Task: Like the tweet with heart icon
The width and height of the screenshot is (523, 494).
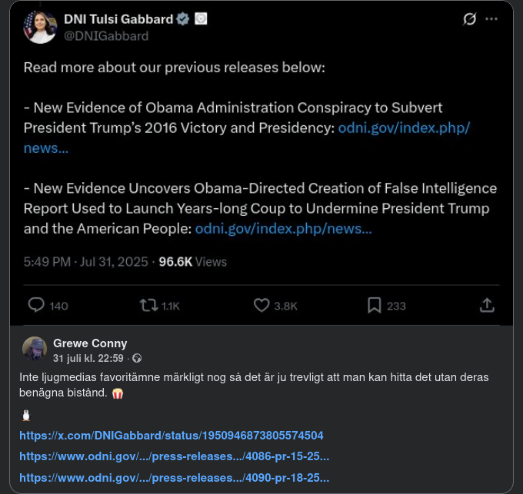Action: tap(261, 305)
